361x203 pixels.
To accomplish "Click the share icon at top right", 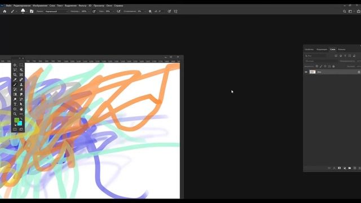I will pos(359,11).
